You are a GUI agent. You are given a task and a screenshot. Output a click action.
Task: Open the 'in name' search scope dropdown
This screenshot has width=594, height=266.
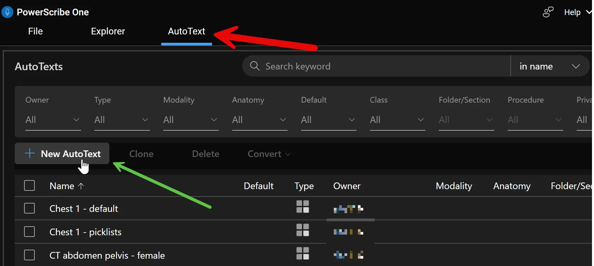coord(550,66)
